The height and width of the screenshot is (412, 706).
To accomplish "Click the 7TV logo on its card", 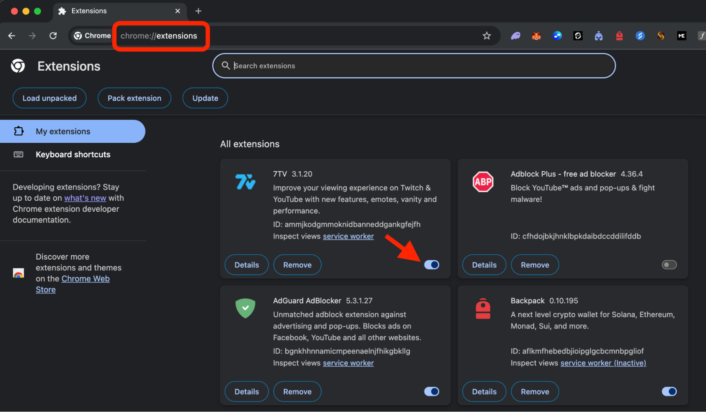I will [x=245, y=182].
